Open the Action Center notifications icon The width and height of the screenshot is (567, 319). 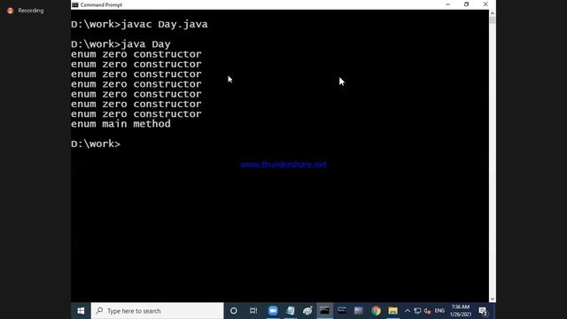coord(483,311)
